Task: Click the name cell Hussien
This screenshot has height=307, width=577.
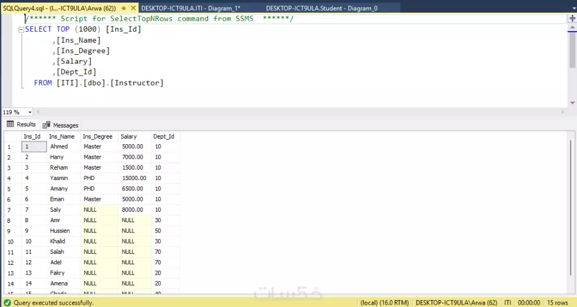Action: coord(63,231)
